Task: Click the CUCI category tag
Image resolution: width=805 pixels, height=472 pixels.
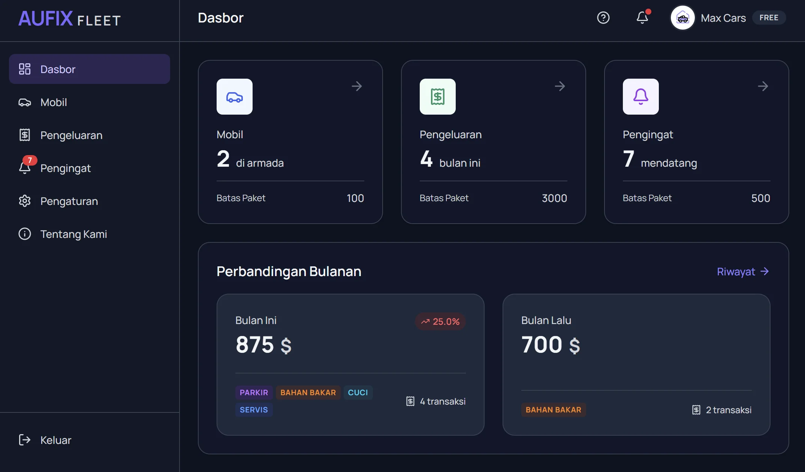Action: click(x=358, y=392)
